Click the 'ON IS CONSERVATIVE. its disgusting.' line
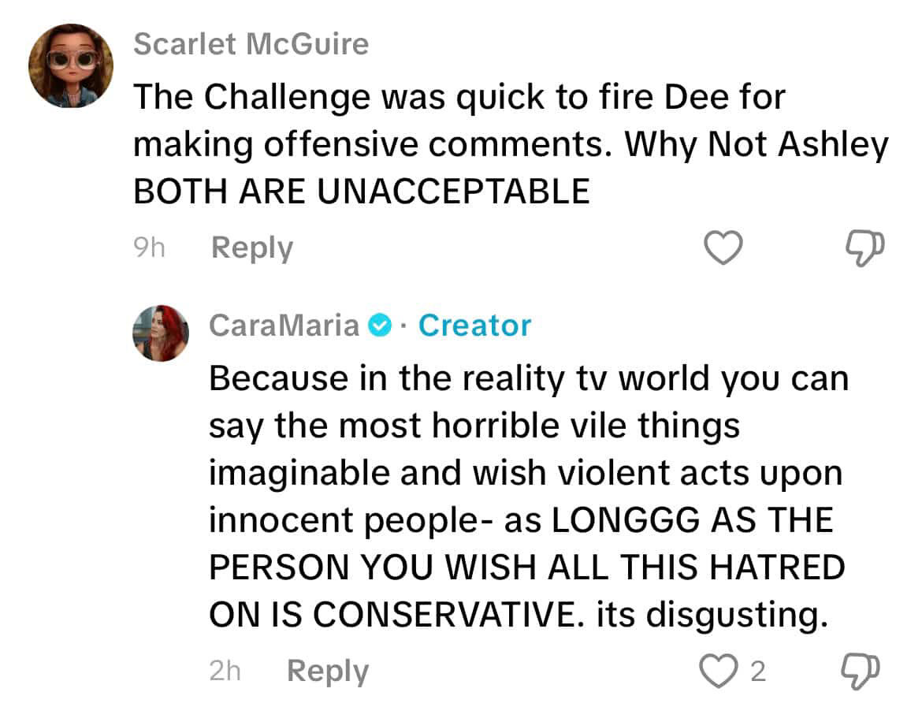The width and height of the screenshot is (922, 722). click(519, 616)
